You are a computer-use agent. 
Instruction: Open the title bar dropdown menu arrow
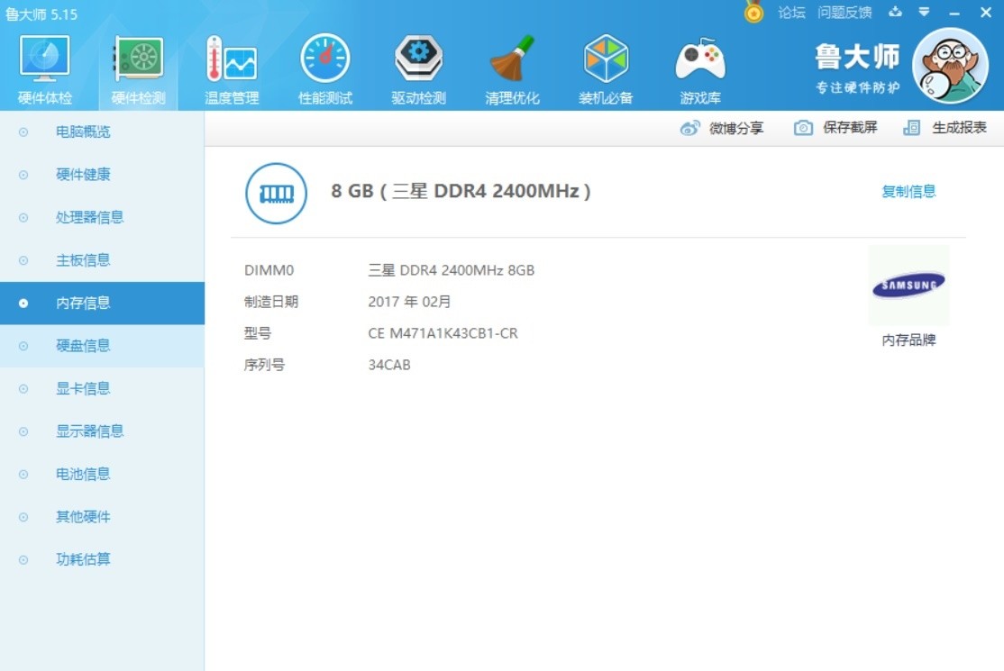pyautogui.click(x=923, y=12)
